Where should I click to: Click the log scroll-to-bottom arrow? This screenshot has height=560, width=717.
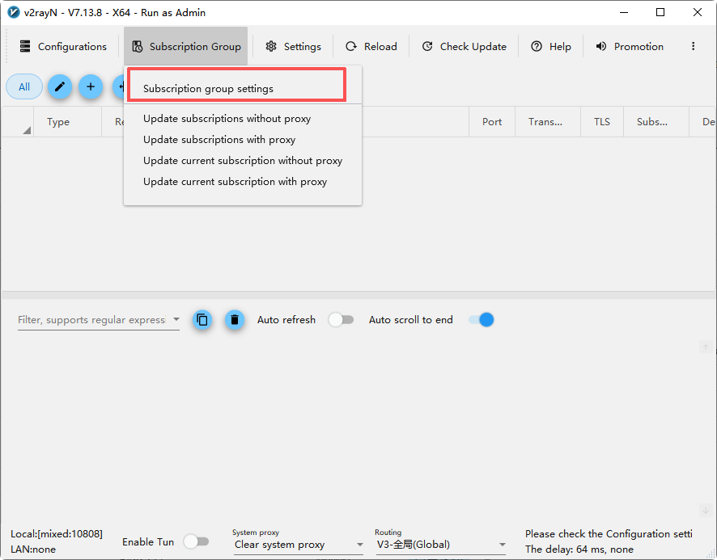[706, 510]
